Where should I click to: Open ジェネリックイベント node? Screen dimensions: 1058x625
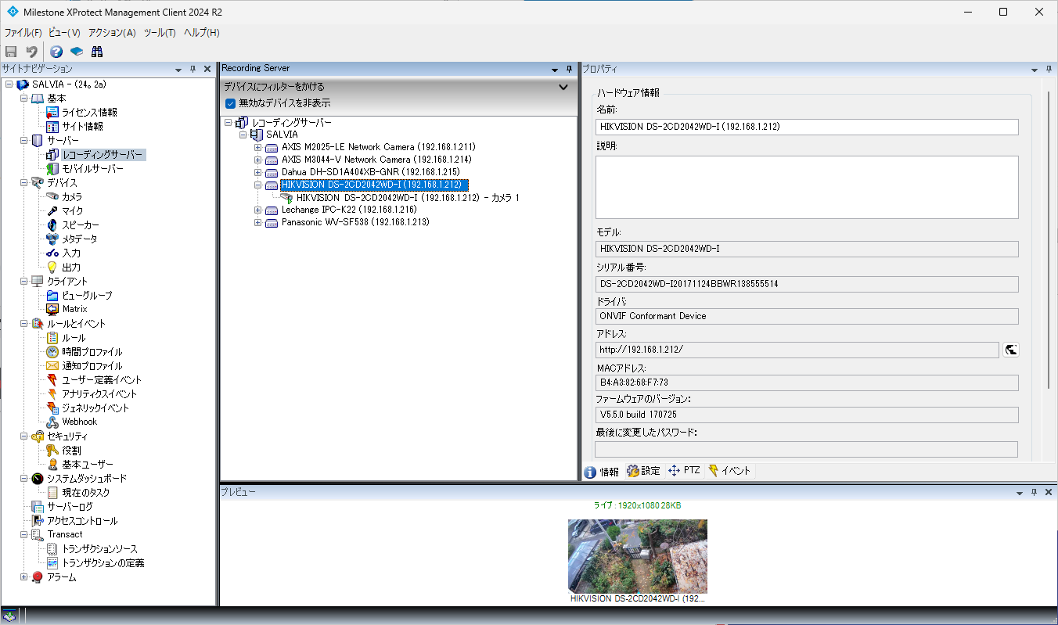95,408
